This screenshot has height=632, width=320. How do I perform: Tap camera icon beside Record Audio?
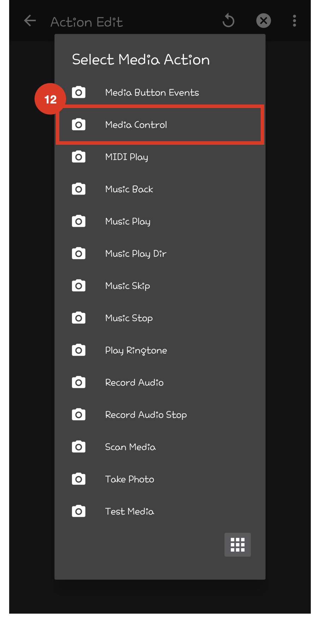tap(79, 382)
